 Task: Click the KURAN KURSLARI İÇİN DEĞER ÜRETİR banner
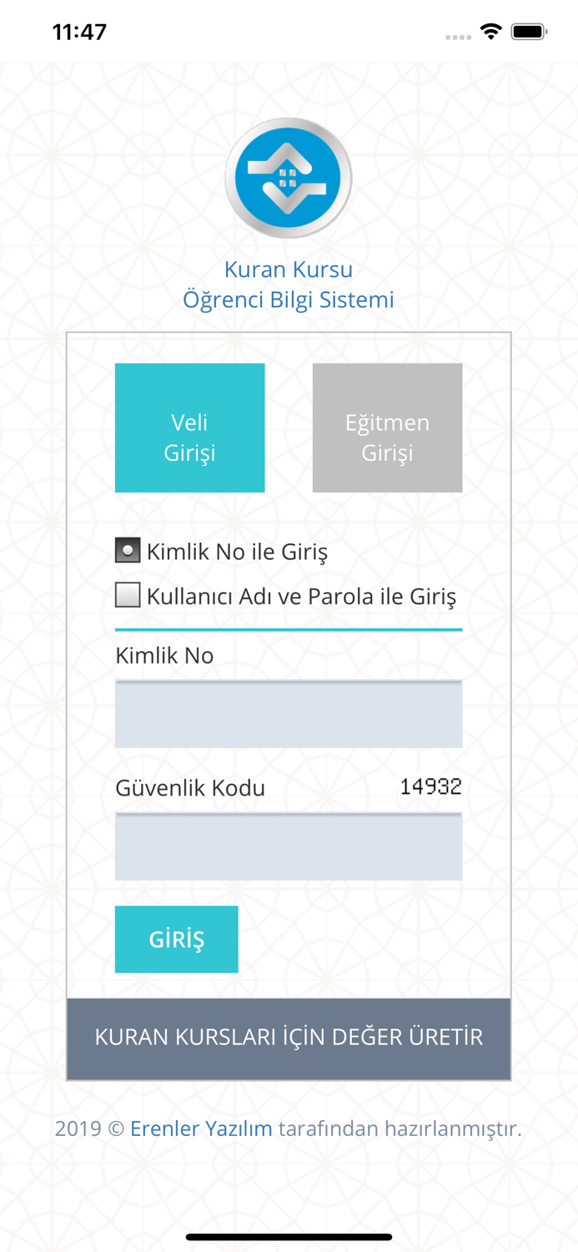289,1037
